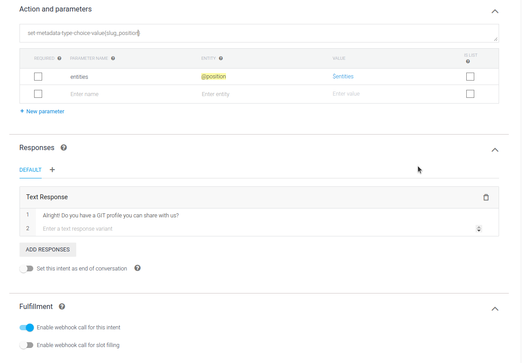Click help icon next to ENTITY column

pos(221,58)
